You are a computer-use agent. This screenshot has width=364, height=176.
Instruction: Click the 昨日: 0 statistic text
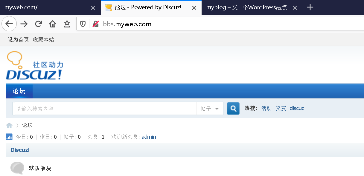pyautogui.click(x=48, y=137)
